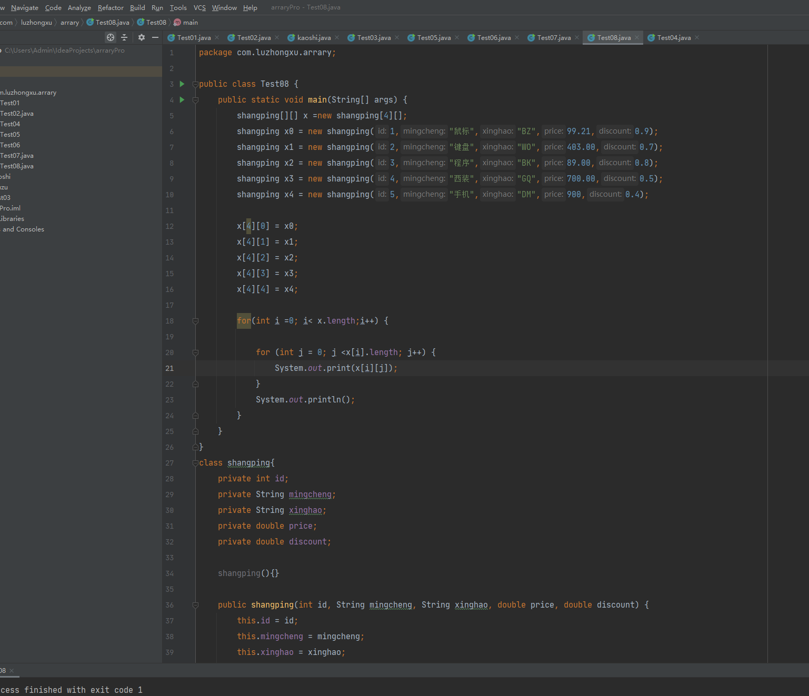Click main method breadcrumb
Viewport: 809px width, 696px height.
click(186, 22)
